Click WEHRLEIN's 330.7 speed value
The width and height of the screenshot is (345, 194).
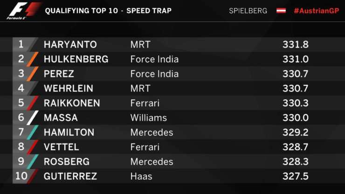(x=296, y=88)
